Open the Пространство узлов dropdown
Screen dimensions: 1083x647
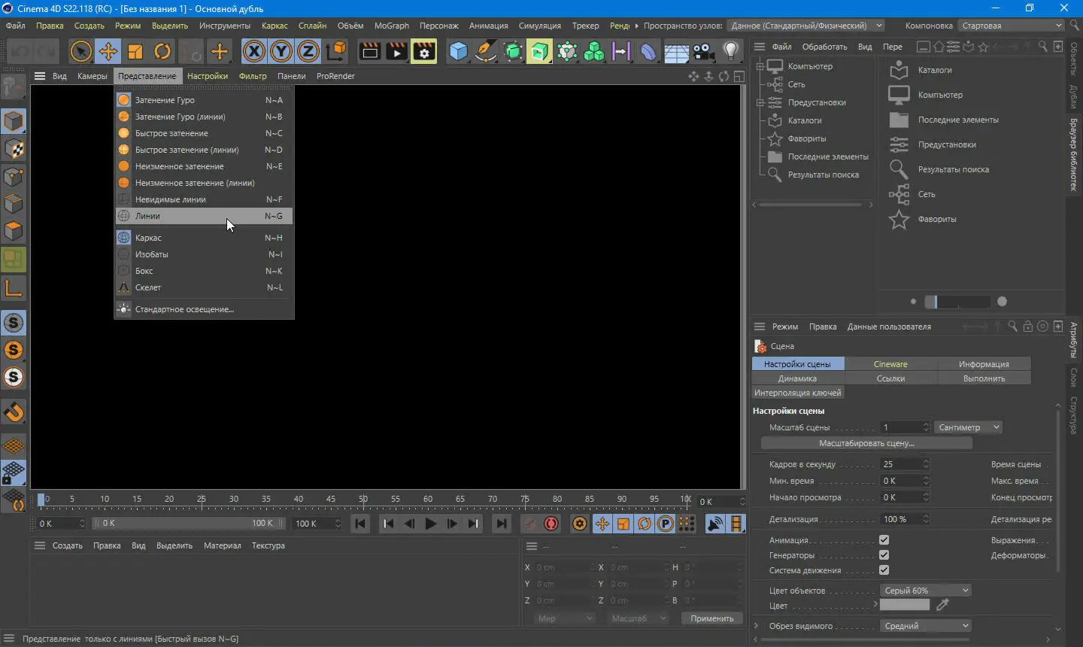(805, 25)
